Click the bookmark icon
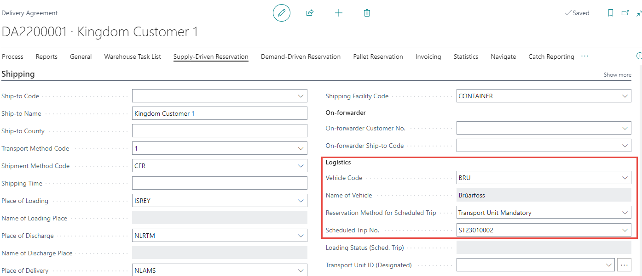The height and width of the screenshot is (276, 642). pos(610,13)
